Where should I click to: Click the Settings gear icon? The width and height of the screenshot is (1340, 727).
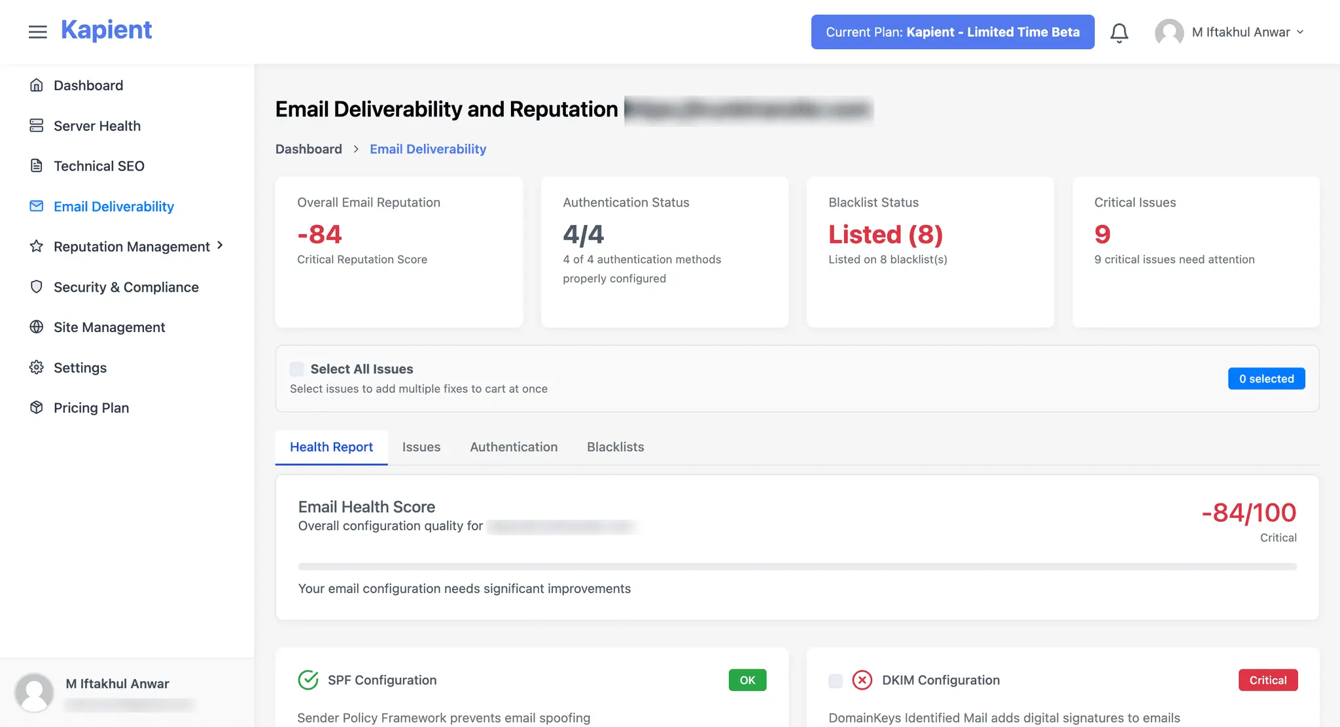coord(37,367)
